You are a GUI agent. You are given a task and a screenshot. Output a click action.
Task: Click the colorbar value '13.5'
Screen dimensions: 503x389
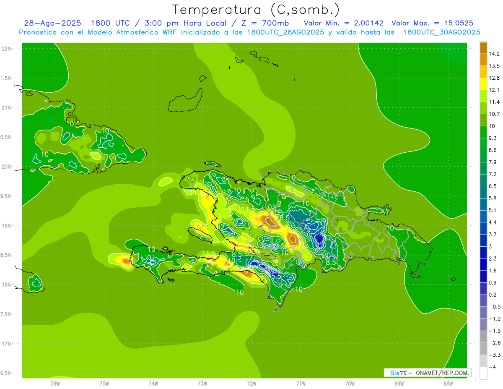click(494, 66)
